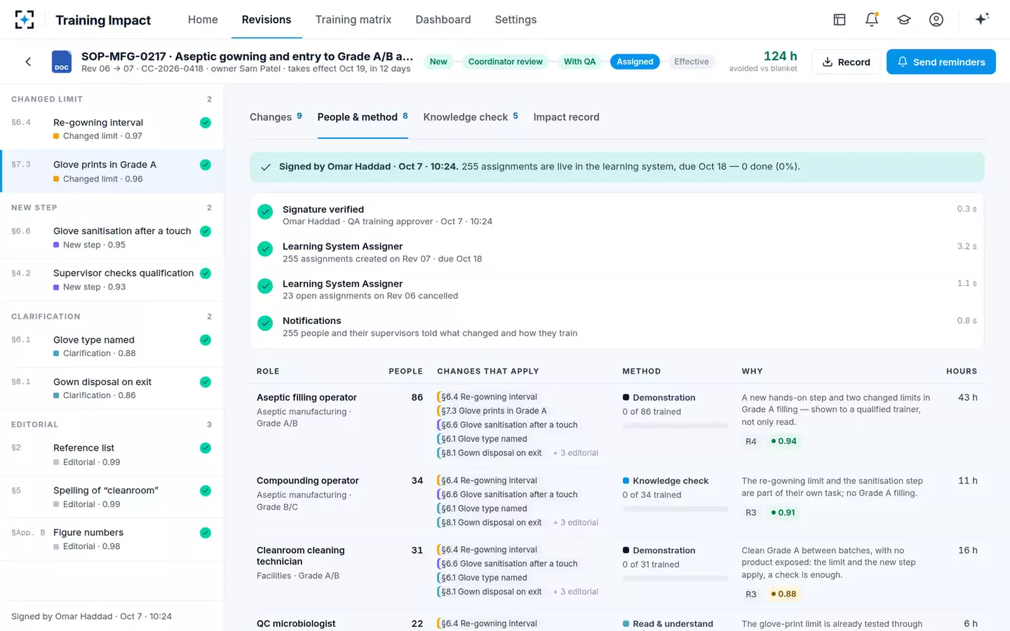Click the '124 h' avoided vs blanket figure

point(780,56)
